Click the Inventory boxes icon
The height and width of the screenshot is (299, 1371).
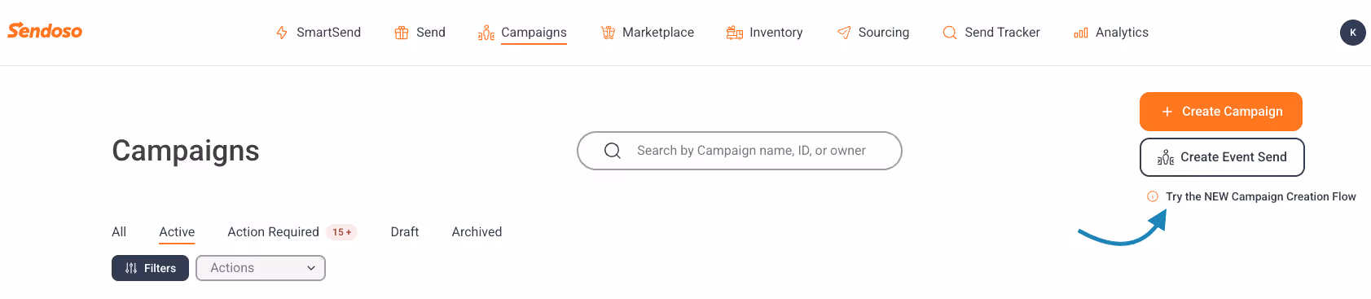coord(735,33)
